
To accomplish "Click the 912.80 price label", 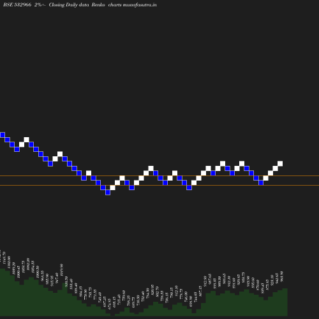I will [x=205, y=281].
